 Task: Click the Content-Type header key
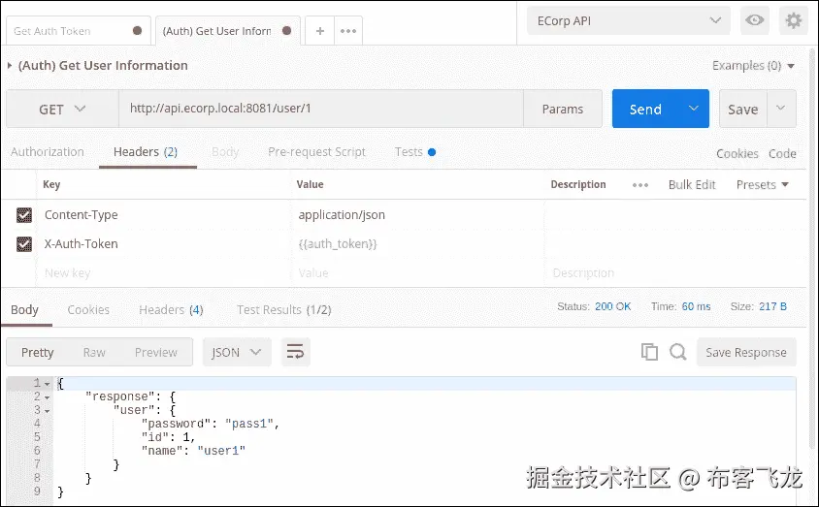click(x=81, y=215)
